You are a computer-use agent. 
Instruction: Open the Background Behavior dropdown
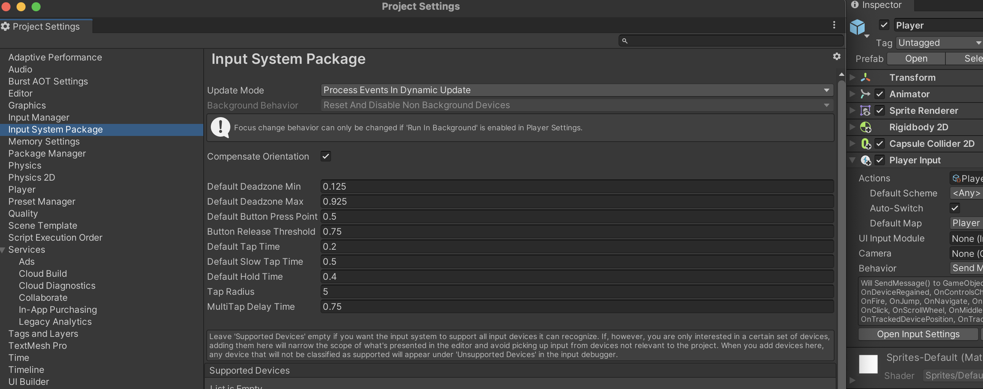577,105
